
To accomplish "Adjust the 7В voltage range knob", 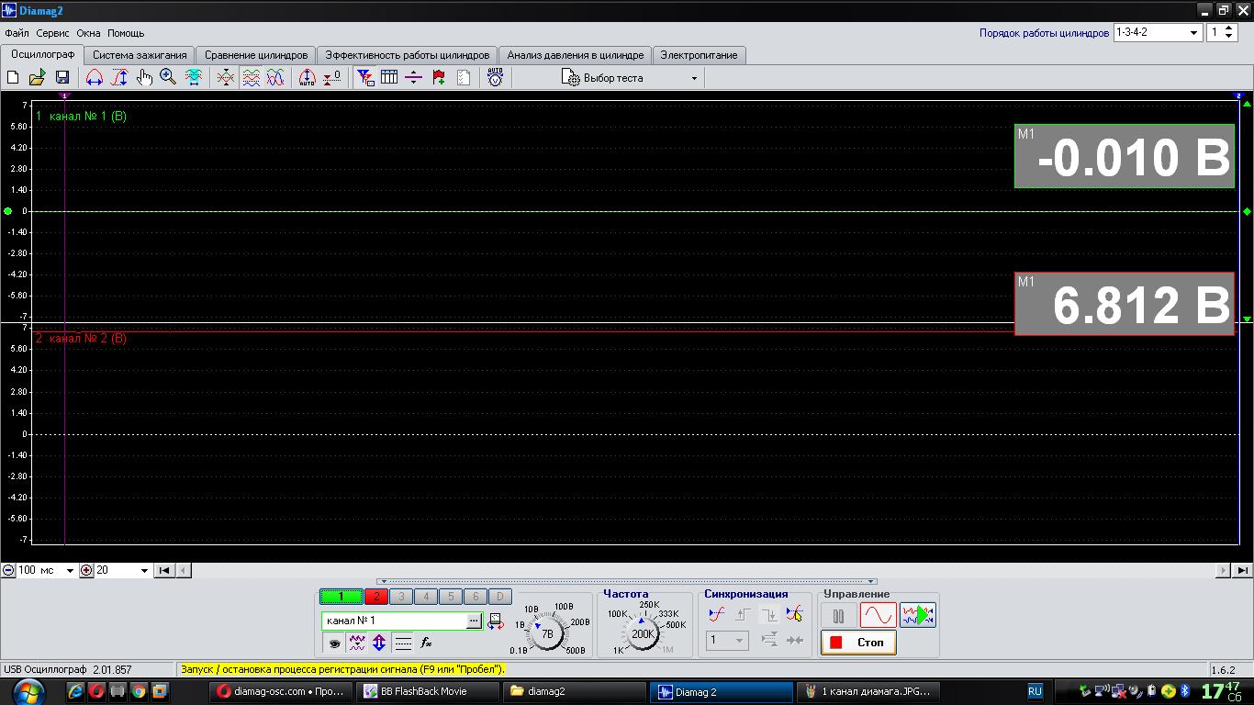I will pos(547,633).
